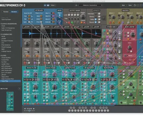Viewport: 143px width, 120px height.
Task: Click the Keyboard Mod 1 output jack
Action: 53,13
